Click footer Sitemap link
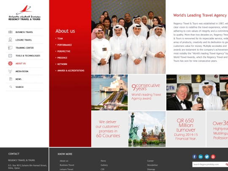 (x=151, y=169)
